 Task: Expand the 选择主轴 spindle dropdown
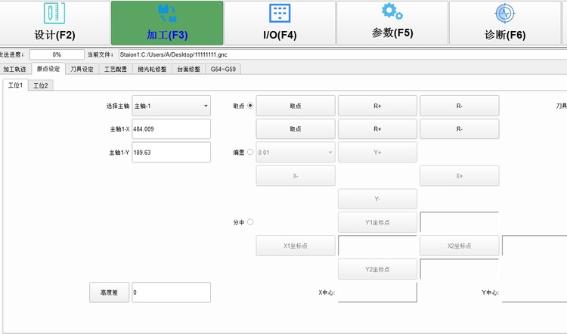click(x=171, y=106)
